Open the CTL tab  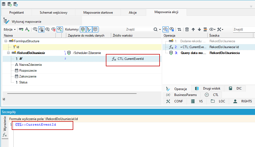point(211,95)
